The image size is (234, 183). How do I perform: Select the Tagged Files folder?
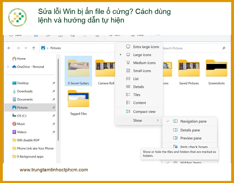click(78, 103)
